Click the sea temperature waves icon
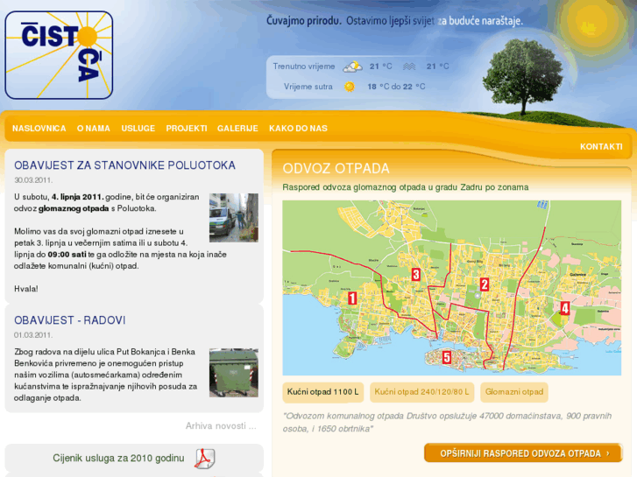 (409, 67)
